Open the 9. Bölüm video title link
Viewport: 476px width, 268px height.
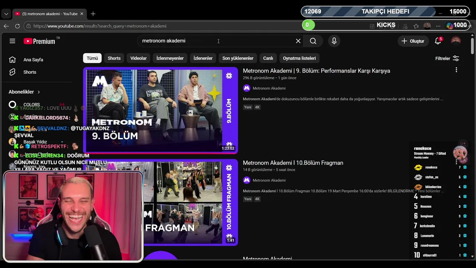[x=316, y=71]
